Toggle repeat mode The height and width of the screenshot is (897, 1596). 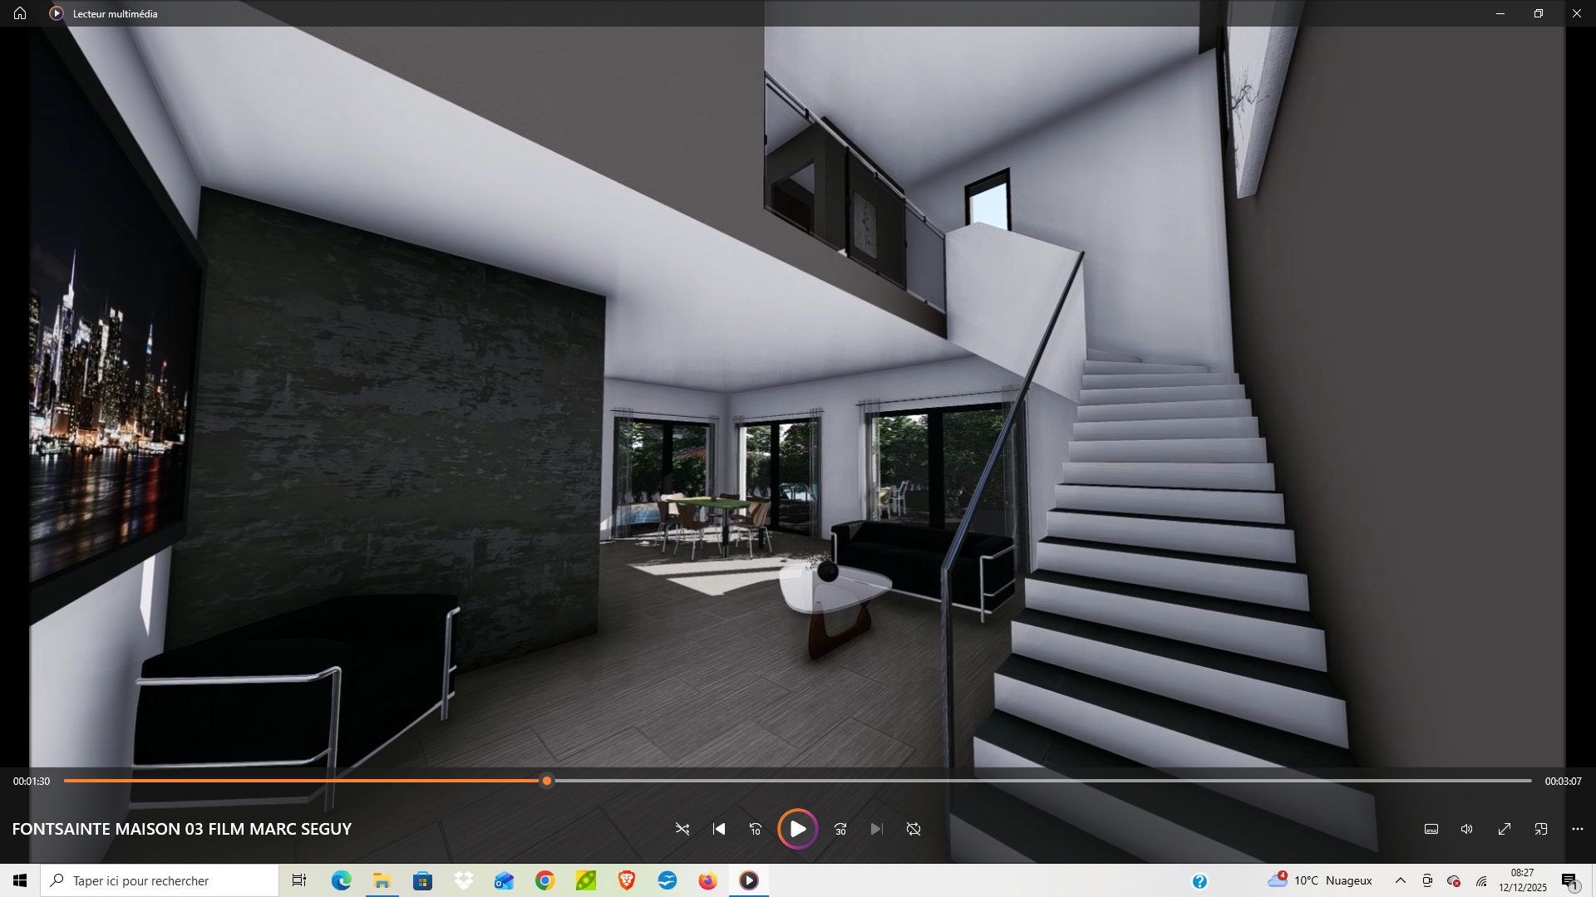[914, 829]
